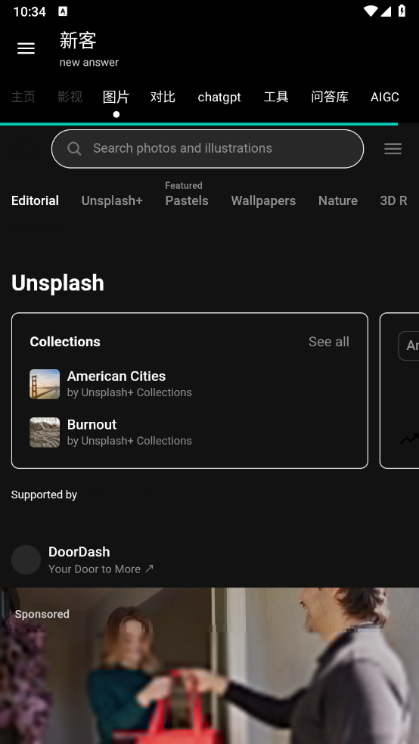Open the sponsored DoorDash photo
419x744 pixels.
pyautogui.click(x=209, y=665)
